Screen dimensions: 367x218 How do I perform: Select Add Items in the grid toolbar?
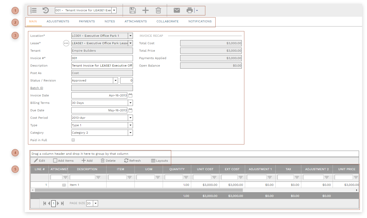click(63, 160)
